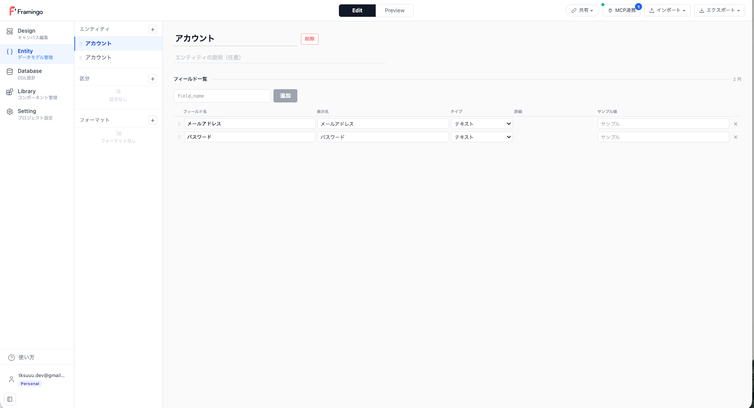Grab drag handle of メールアドレス row
This screenshot has height=408, width=754.
[179, 124]
